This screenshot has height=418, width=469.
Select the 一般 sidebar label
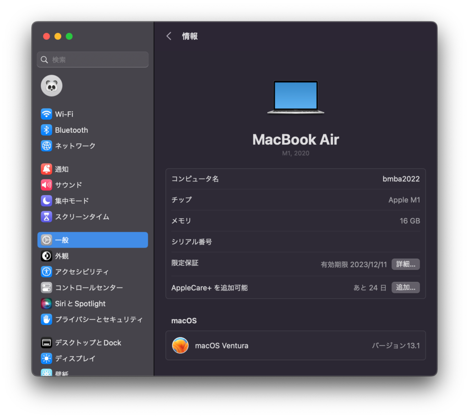click(x=62, y=240)
